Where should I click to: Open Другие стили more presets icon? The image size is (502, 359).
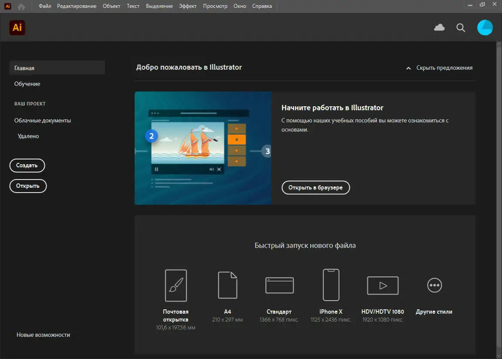point(434,285)
